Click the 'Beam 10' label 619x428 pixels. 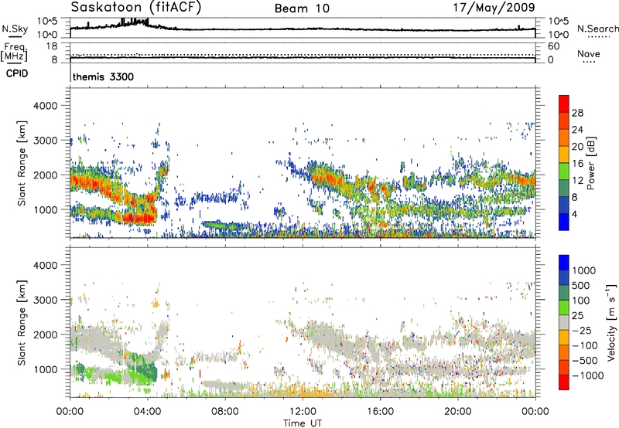302,8
